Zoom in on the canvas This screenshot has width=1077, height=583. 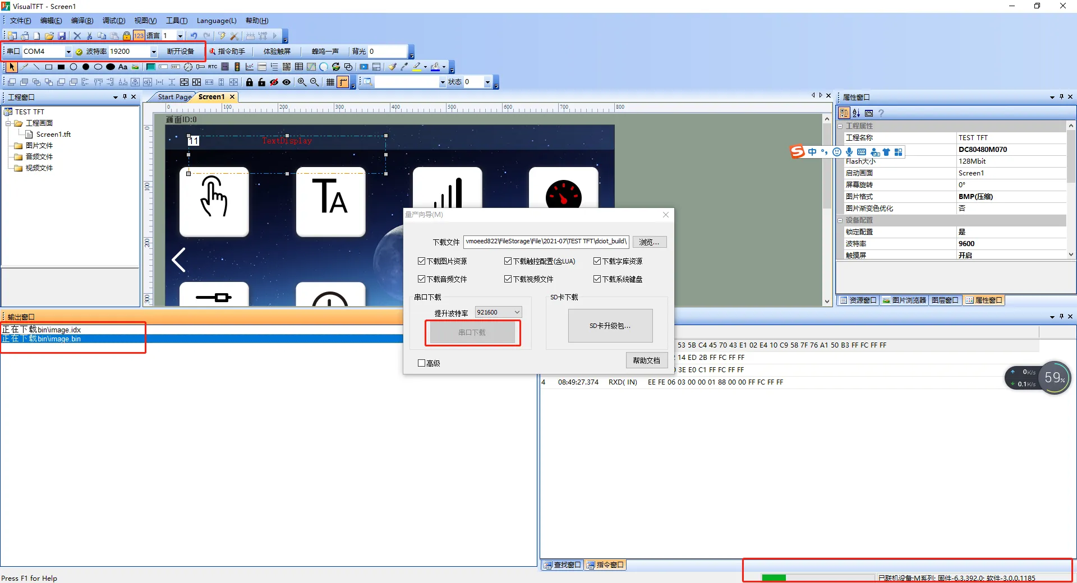click(302, 82)
